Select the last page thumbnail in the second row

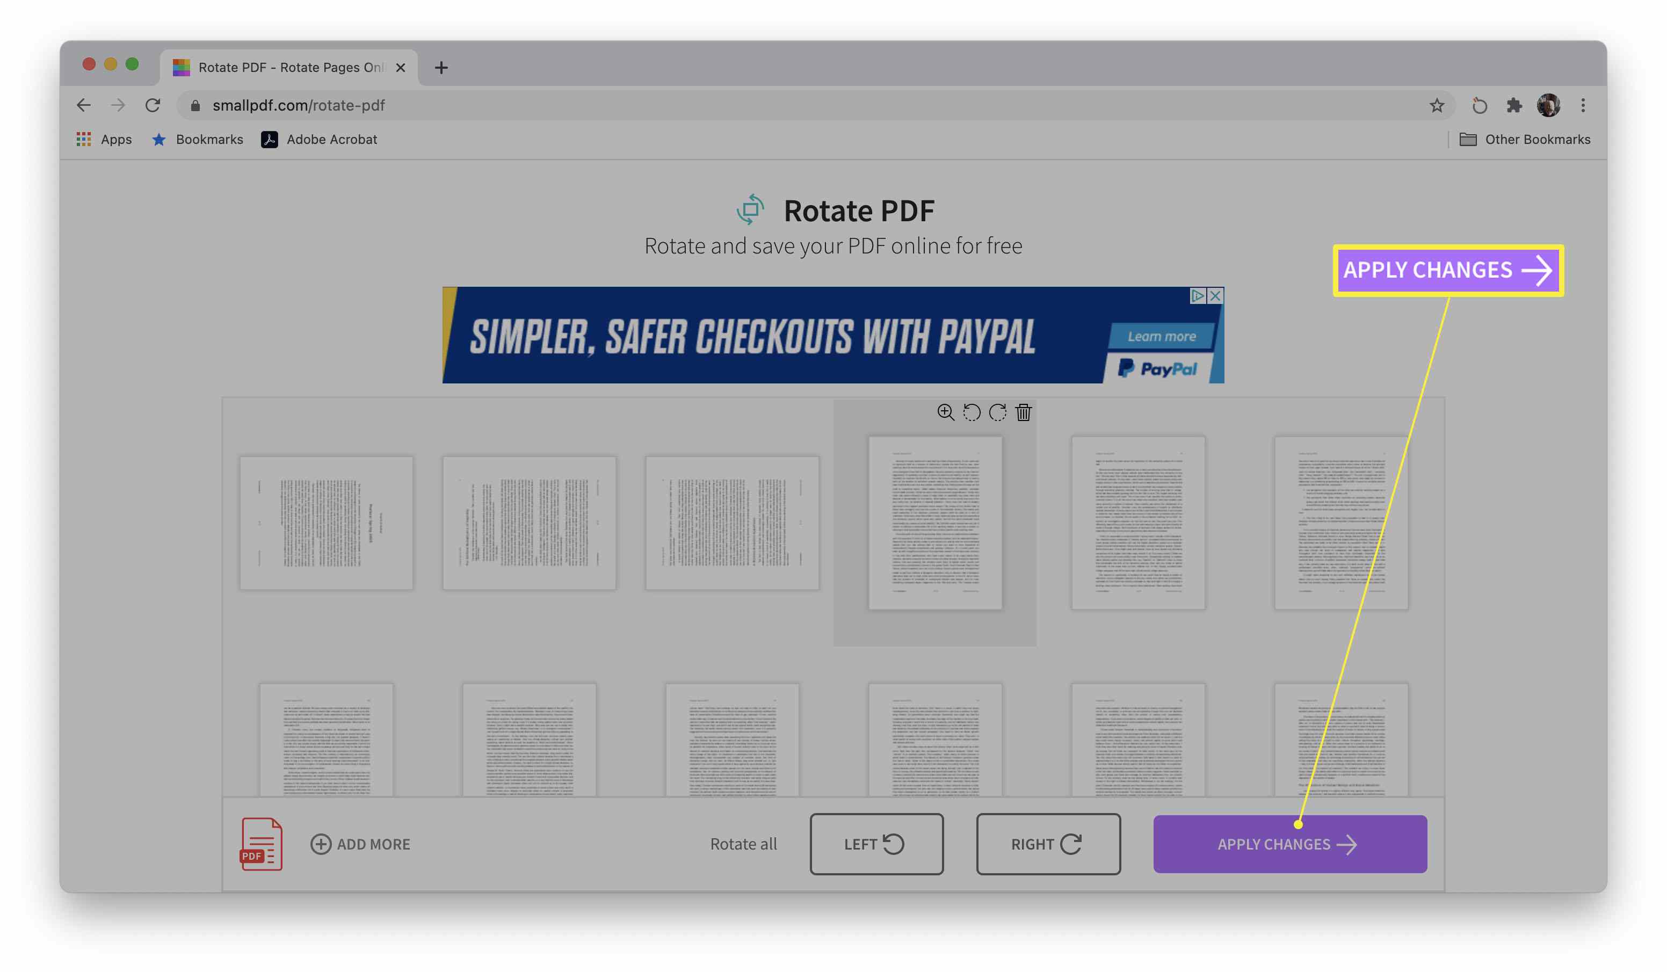tap(1342, 740)
